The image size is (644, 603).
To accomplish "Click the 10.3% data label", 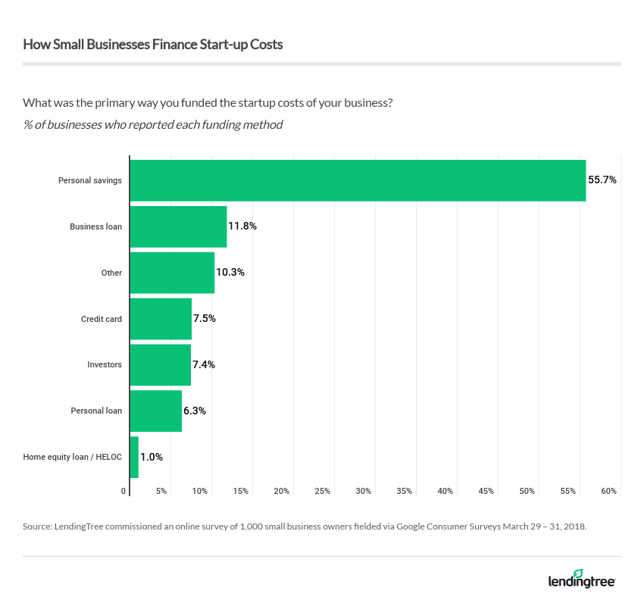I will 230,273.
